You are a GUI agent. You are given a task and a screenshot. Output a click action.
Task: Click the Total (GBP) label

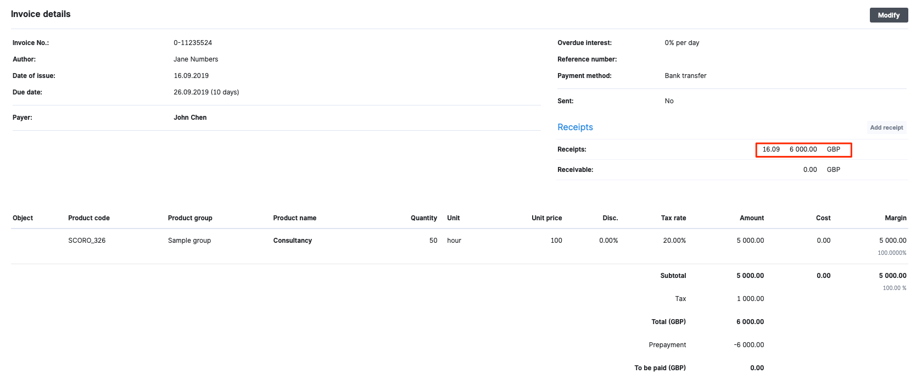click(668, 322)
